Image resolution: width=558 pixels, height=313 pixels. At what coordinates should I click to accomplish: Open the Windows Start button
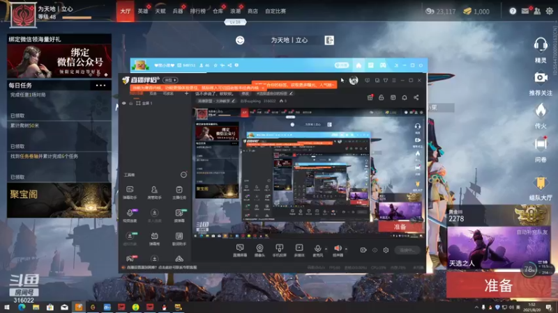7,307
